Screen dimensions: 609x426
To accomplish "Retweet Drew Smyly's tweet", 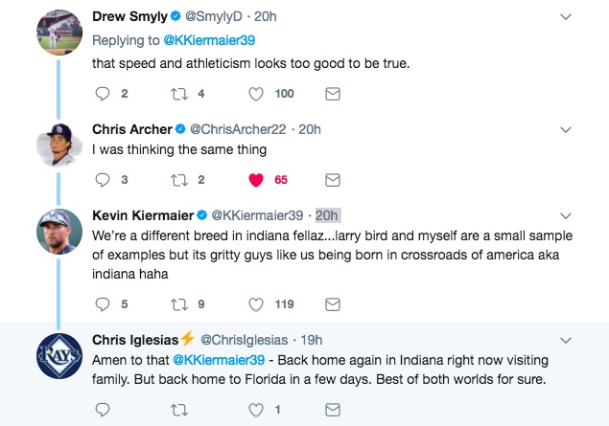I will point(180,94).
